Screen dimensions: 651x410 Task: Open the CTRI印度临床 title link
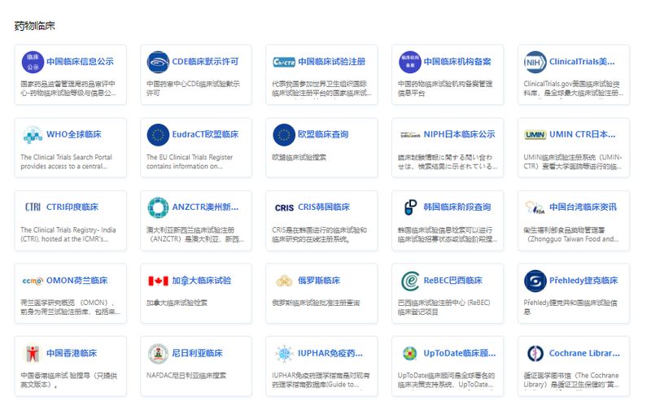point(72,207)
